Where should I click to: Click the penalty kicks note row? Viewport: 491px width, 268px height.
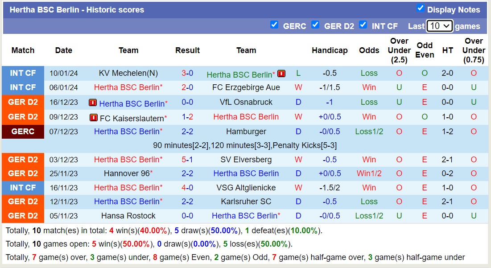click(x=246, y=145)
